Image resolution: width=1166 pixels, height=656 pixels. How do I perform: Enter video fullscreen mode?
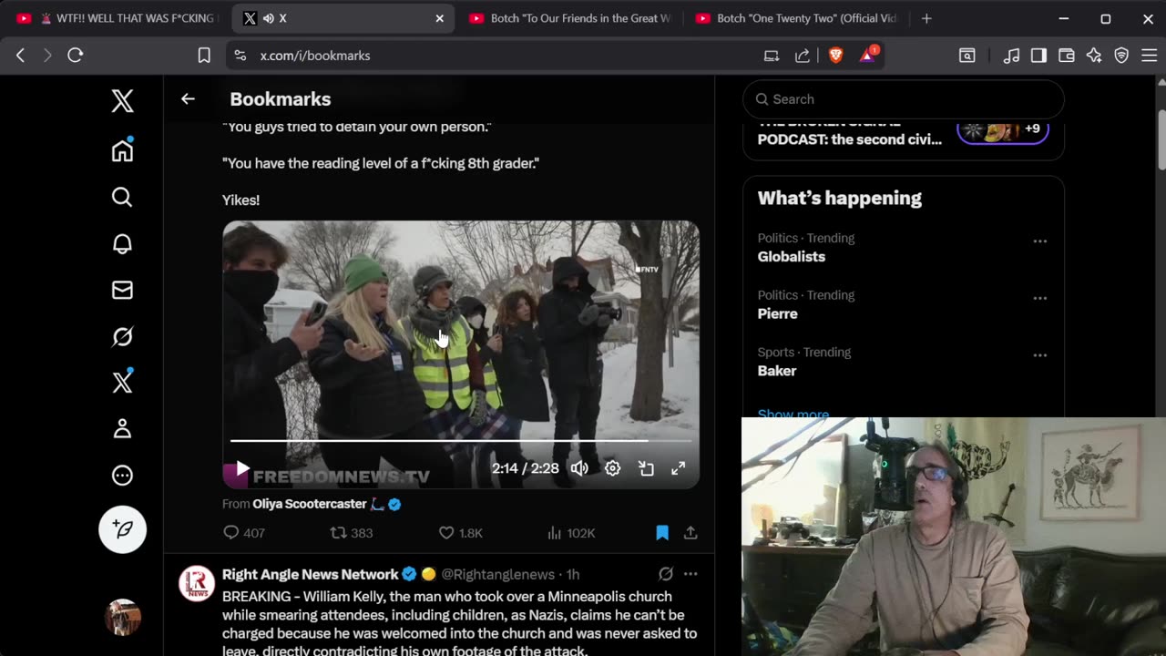(x=679, y=468)
